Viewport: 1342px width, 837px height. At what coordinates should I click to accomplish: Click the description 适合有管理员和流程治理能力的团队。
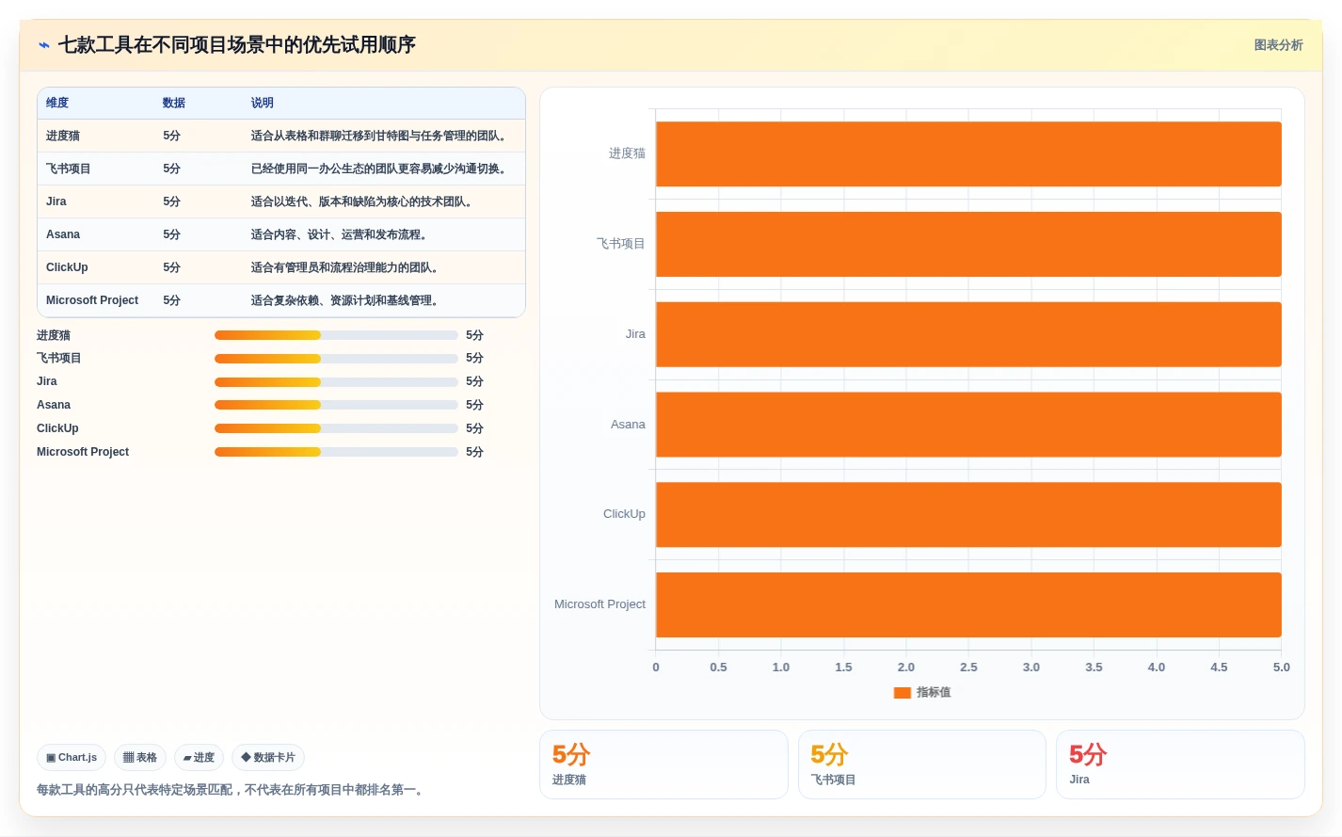(x=346, y=267)
